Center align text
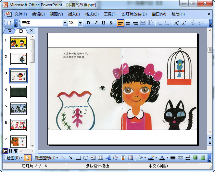 coord(128,23)
